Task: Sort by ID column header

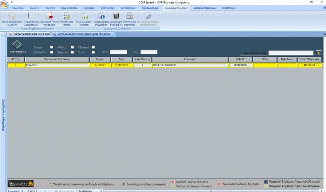Action: click(x=15, y=59)
